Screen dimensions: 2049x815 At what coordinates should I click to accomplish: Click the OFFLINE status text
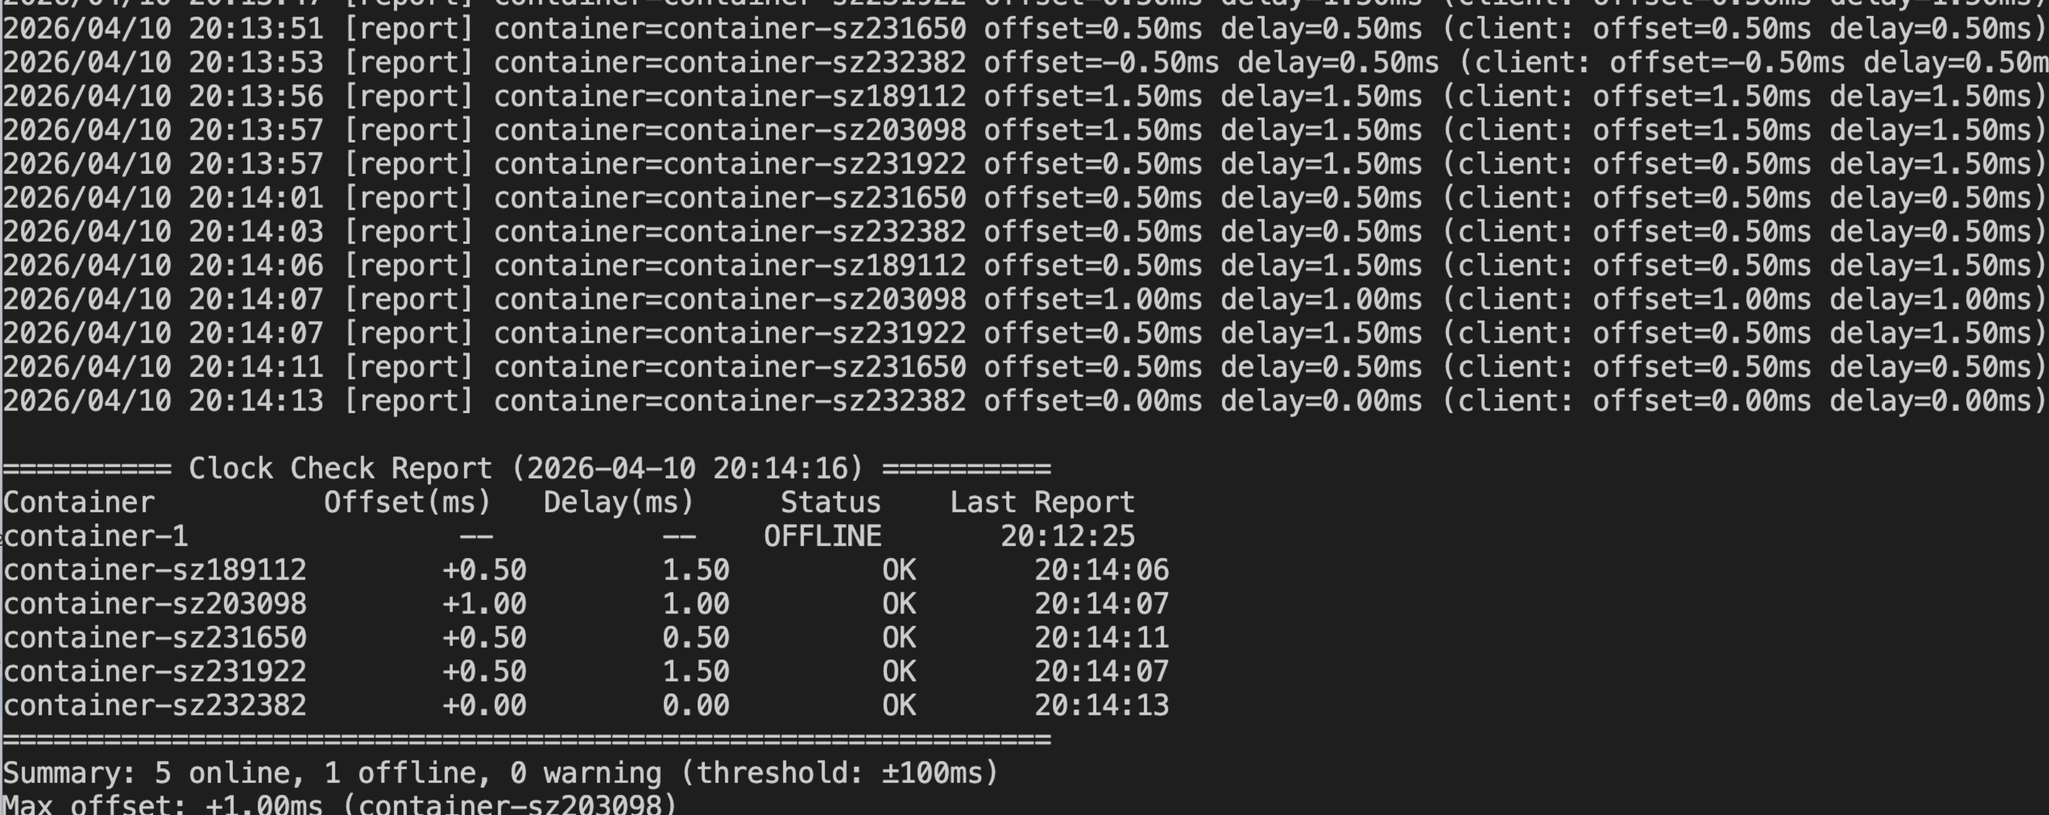822,537
